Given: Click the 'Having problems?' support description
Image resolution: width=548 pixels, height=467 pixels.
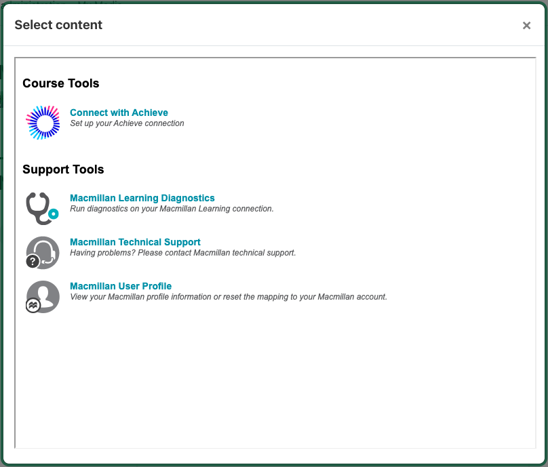Looking at the screenshot, I should [x=182, y=253].
